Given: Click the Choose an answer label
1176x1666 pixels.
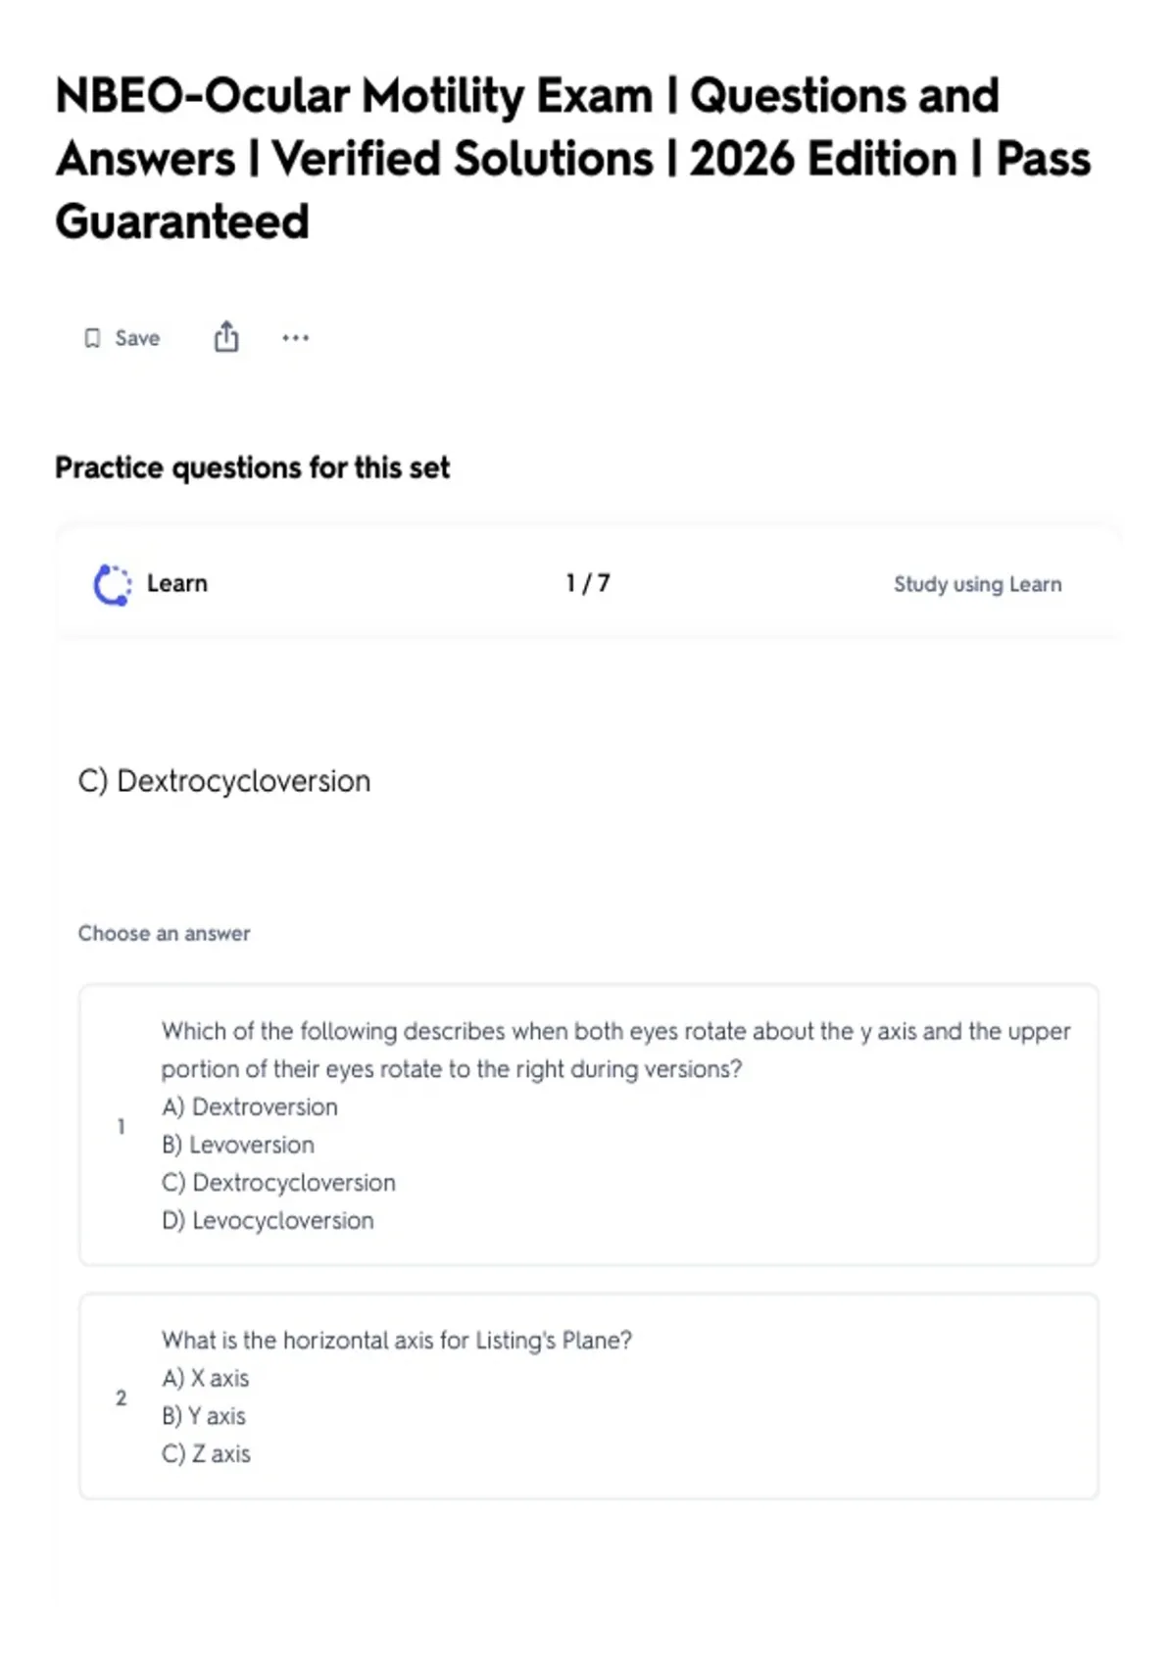Looking at the screenshot, I should tap(165, 933).
